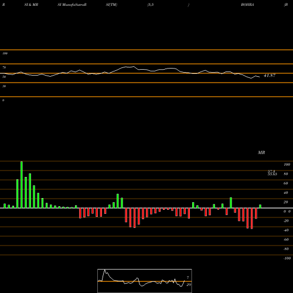This screenshot has height=293, width=293.
Task: Select the 'SI(TM)' header label
Action: (111, 5)
